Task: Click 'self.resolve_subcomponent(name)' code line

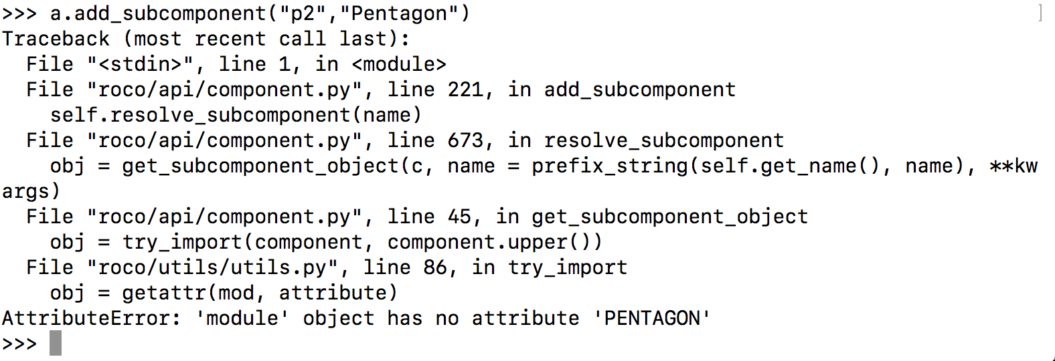Action: point(236,115)
